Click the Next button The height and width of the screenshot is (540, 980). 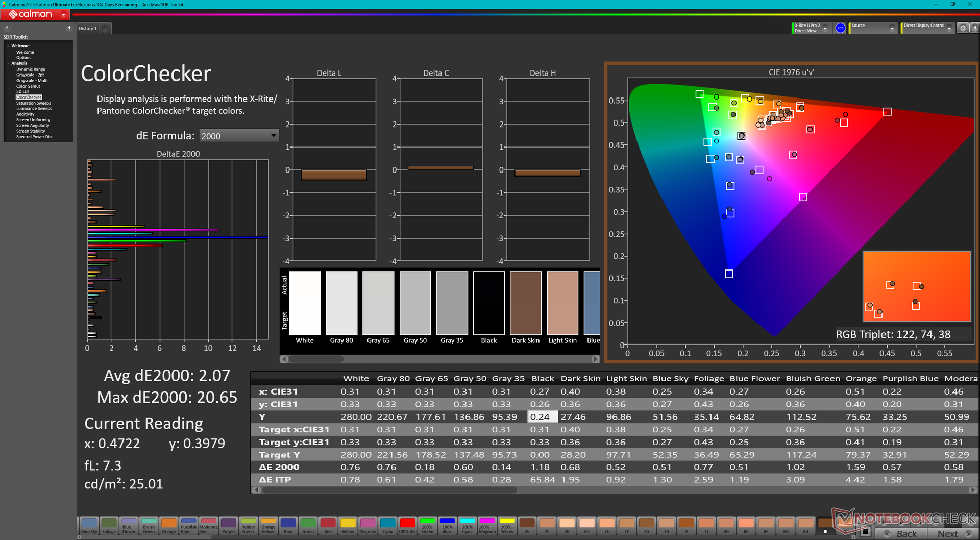[x=952, y=534]
